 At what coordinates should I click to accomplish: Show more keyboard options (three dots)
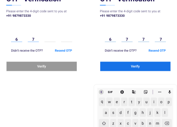(160, 92)
